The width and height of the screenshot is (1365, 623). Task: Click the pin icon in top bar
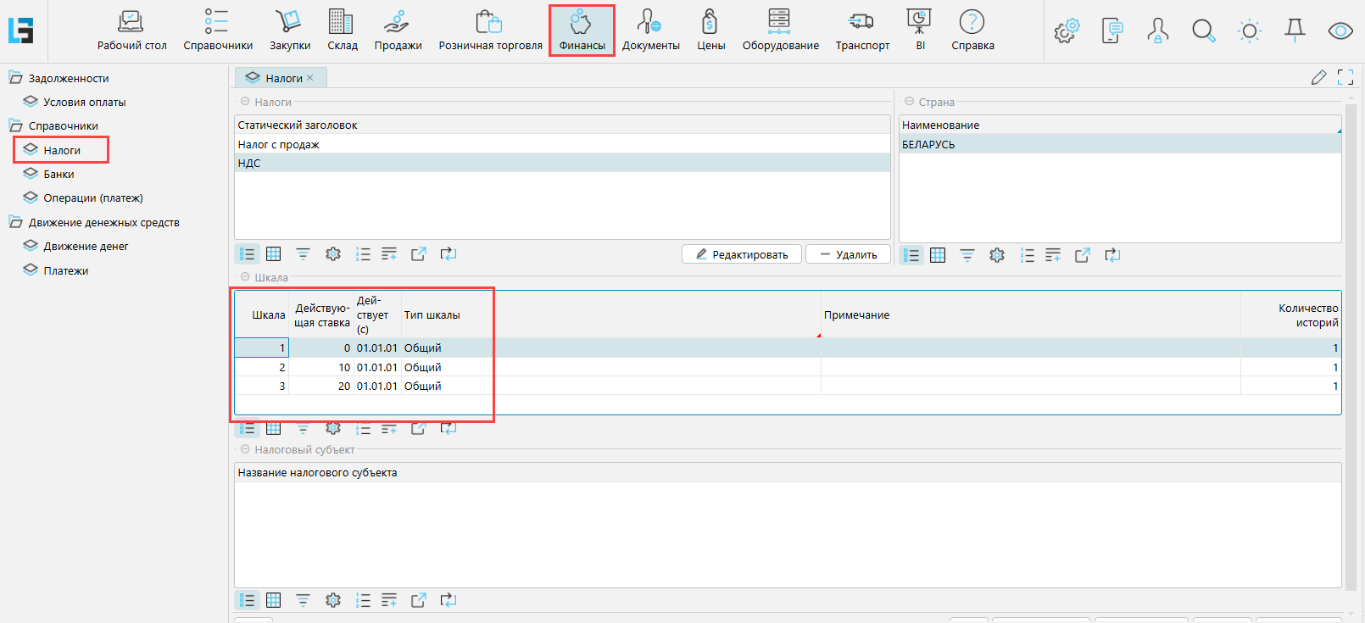[x=1295, y=31]
